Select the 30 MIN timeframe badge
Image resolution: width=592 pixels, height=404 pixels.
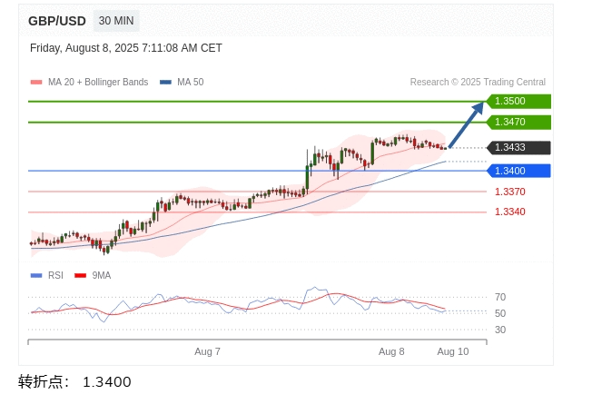(x=116, y=21)
